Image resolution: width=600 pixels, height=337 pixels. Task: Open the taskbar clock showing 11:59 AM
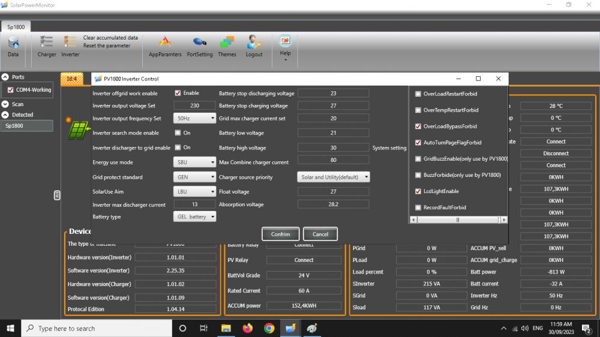(560, 328)
